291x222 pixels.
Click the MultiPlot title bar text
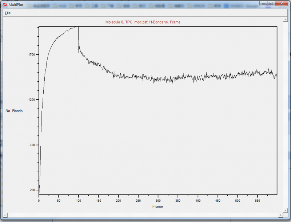coord(16,5)
